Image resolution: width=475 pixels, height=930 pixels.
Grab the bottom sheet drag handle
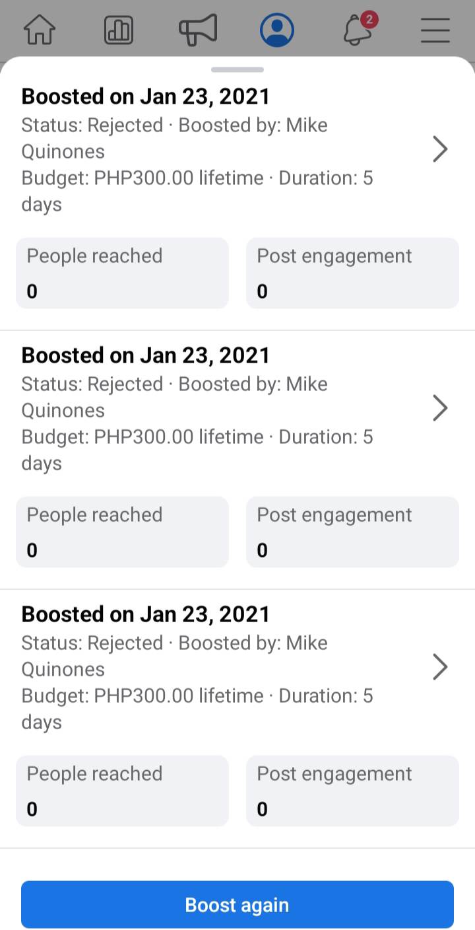(x=237, y=69)
